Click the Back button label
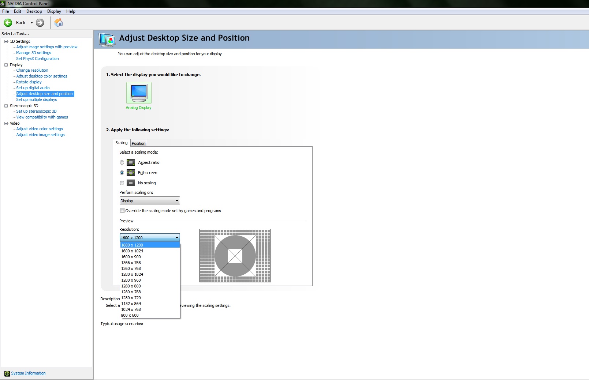The width and height of the screenshot is (589, 380). pos(21,23)
